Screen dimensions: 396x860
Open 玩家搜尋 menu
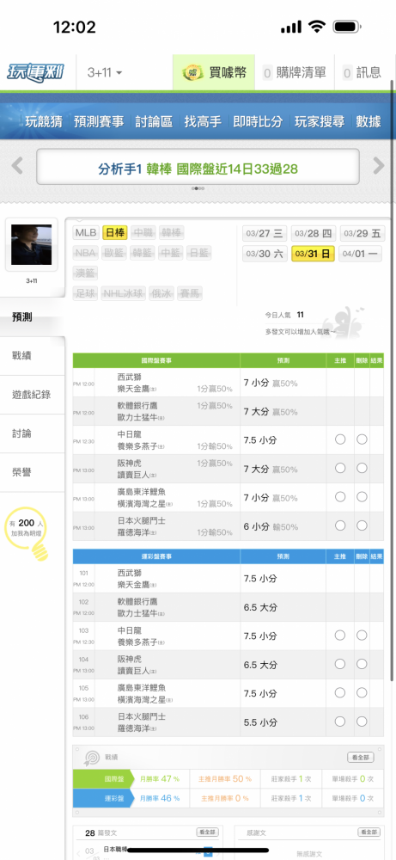tap(320, 121)
